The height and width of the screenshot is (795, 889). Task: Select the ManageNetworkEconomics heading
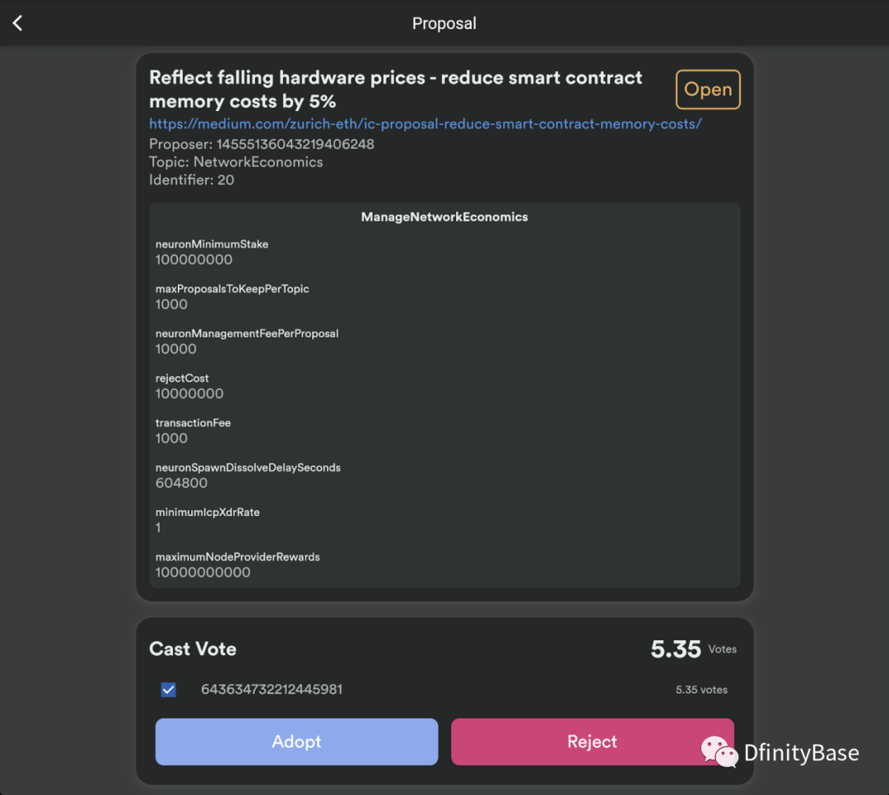click(x=444, y=217)
